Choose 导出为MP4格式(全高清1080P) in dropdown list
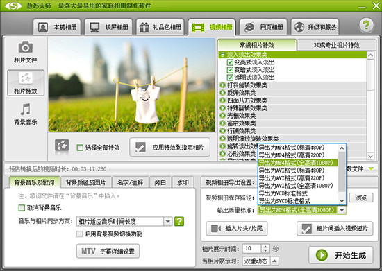This screenshot has width=382, height=271. tap(298, 163)
